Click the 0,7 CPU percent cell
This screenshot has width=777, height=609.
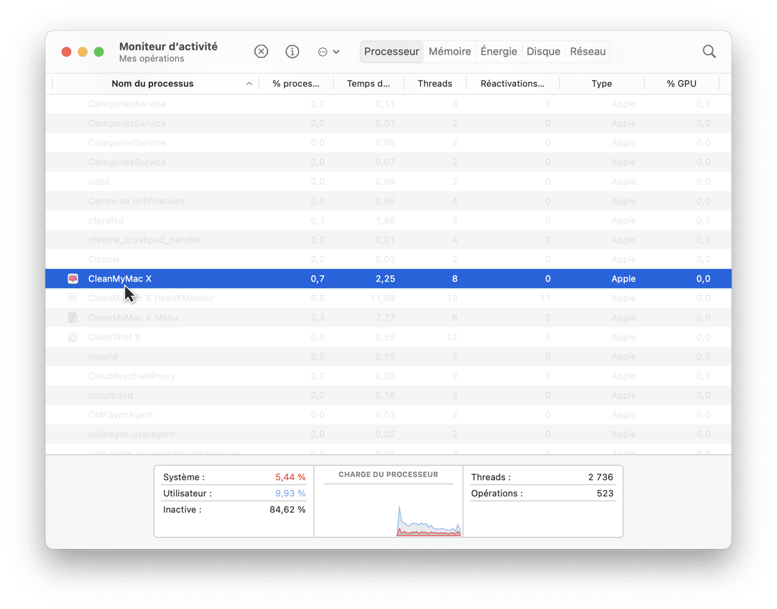(317, 279)
